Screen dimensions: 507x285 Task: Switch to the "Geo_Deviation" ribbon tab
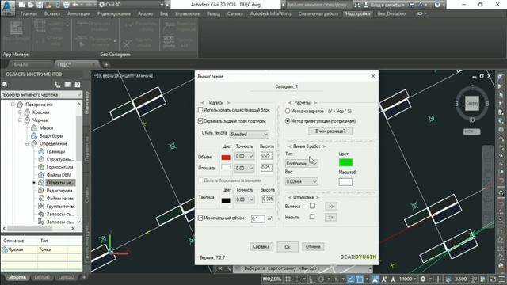(x=391, y=14)
